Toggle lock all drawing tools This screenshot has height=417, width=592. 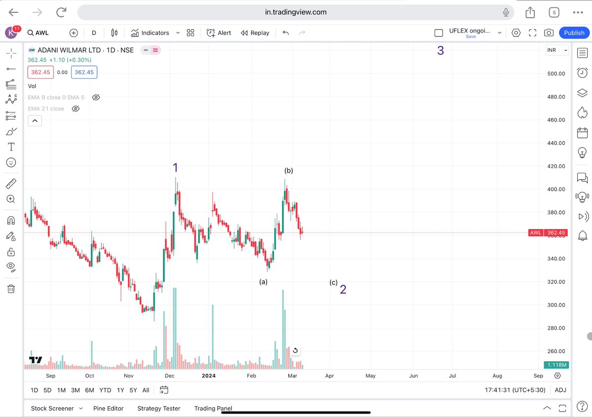[x=11, y=252]
